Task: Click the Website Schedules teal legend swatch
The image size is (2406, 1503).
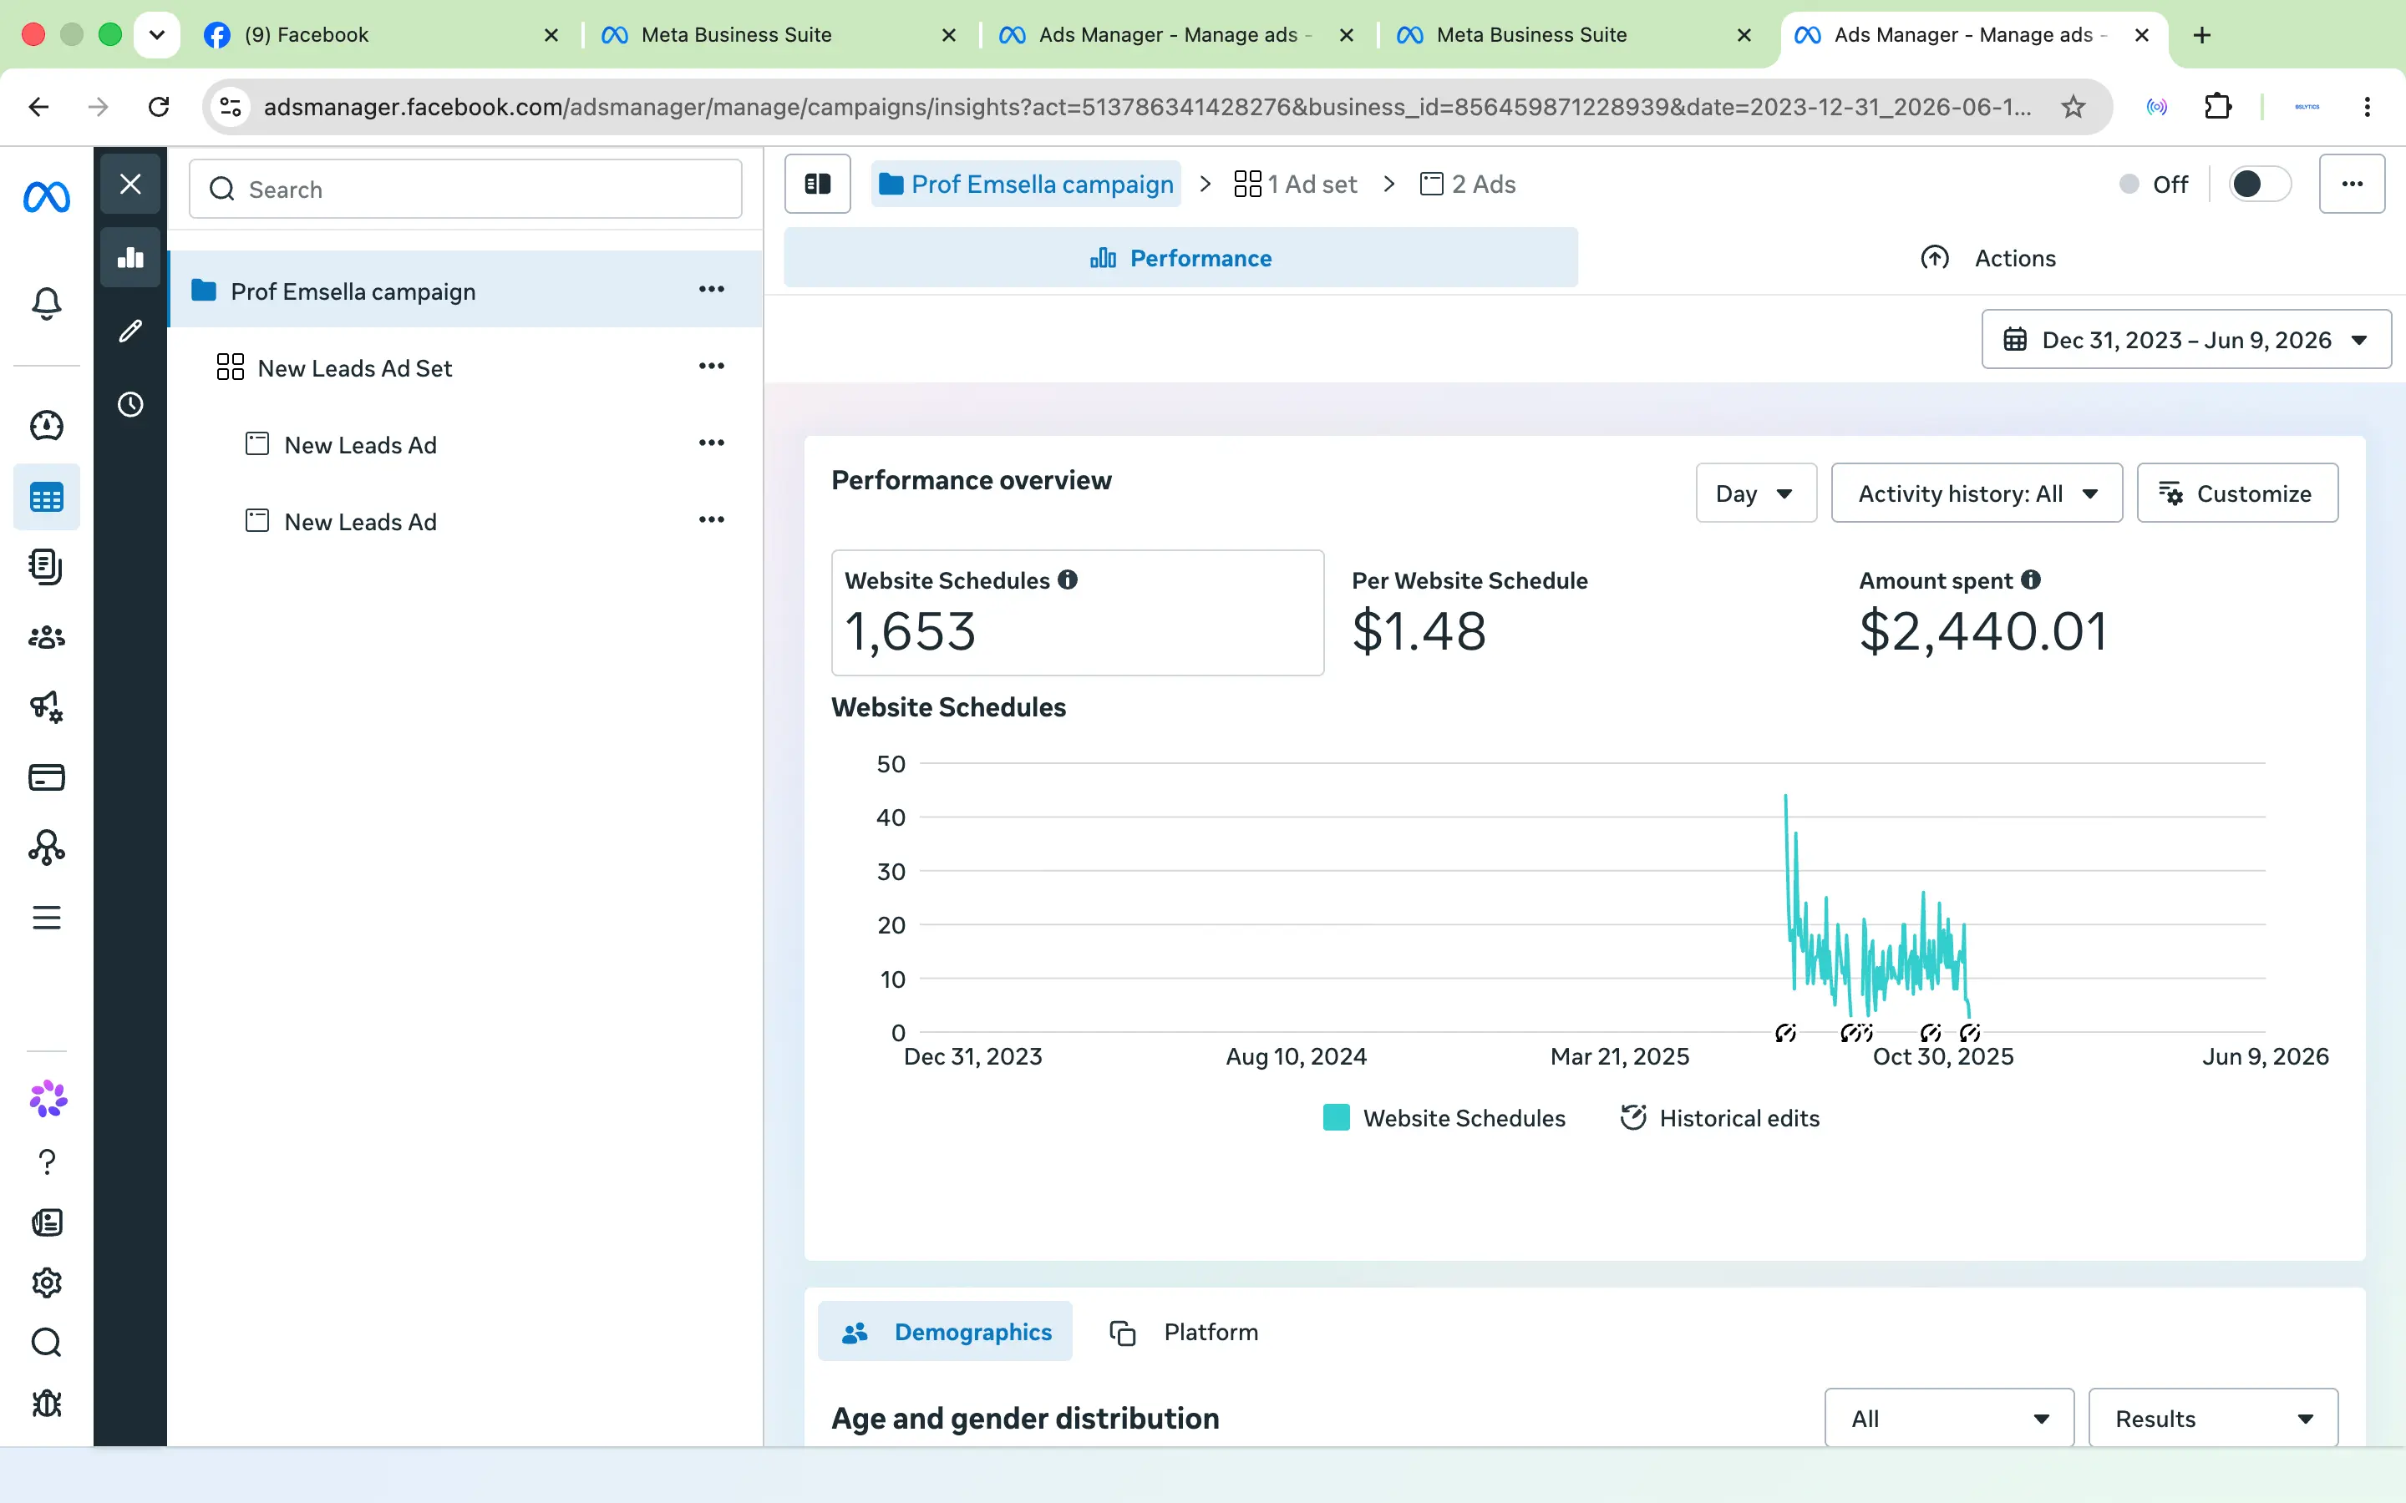Action: coord(1336,1117)
